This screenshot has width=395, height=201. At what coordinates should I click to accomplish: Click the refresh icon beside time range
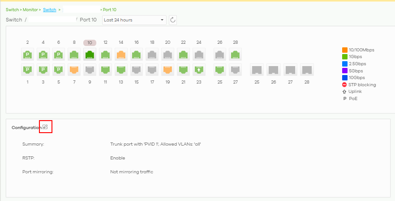[x=173, y=20]
